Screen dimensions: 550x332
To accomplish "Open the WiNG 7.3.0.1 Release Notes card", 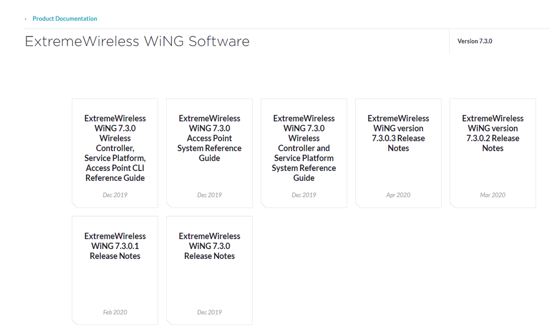I will click(115, 246).
